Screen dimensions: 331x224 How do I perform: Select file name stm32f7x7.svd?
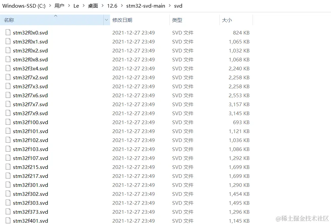pos(30,104)
